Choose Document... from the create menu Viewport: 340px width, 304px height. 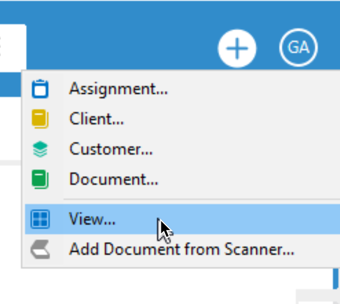point(114,179)
